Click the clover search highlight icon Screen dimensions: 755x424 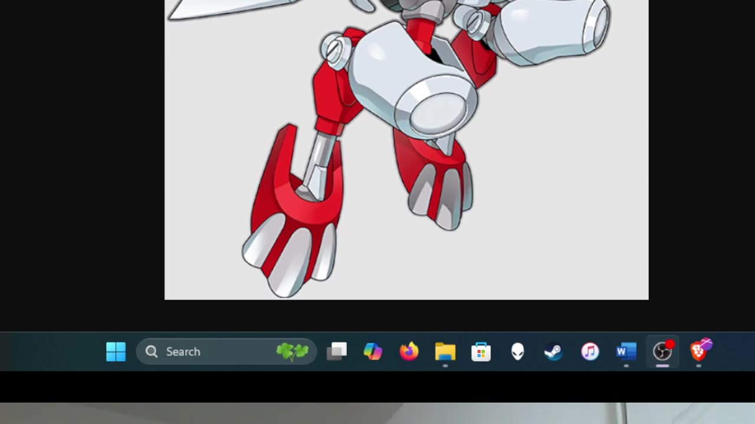(293, 352)
